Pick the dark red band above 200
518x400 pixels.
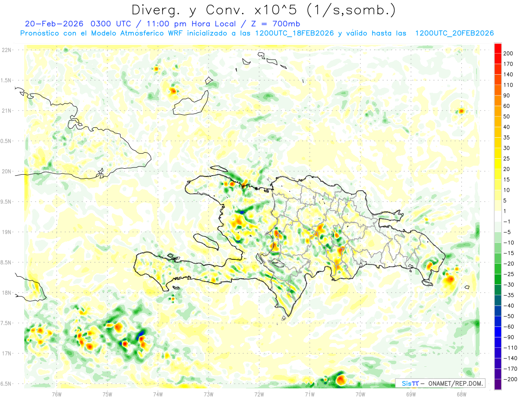pyautogui.click(x=498, y=48)
